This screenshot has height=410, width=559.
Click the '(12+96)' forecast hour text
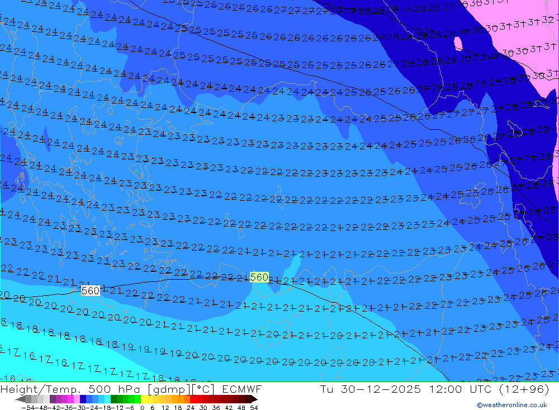tap(524, 389)
